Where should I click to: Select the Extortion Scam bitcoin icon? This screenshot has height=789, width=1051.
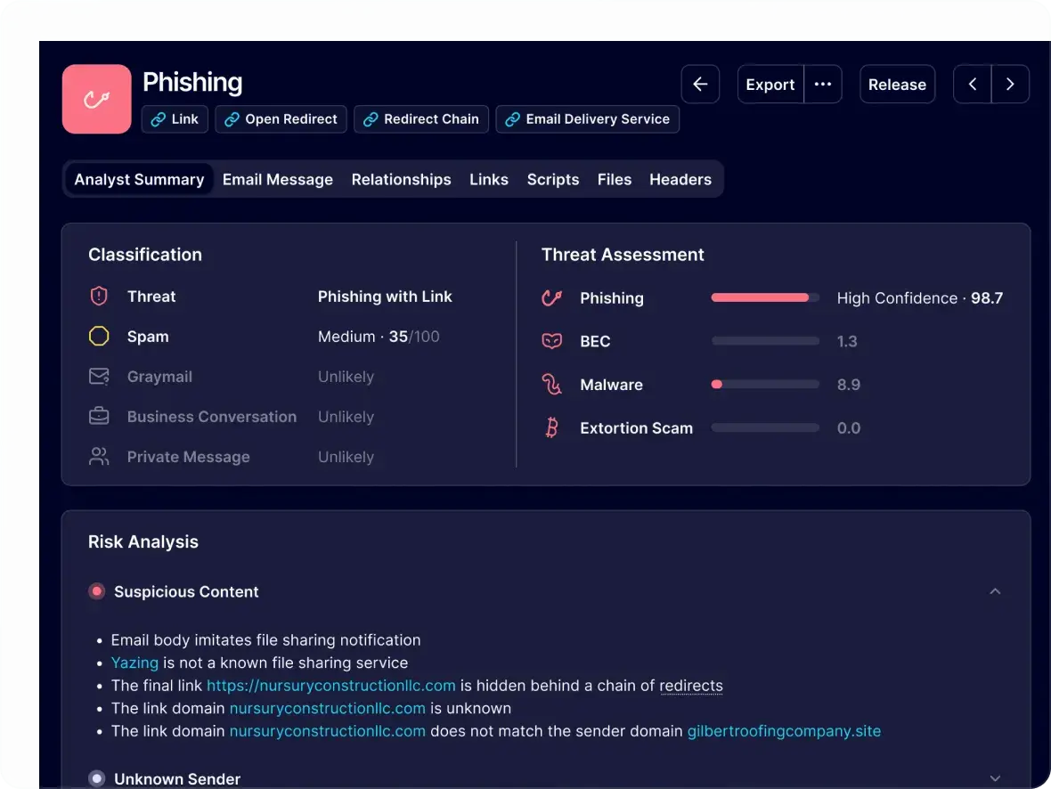coord(552,427)
